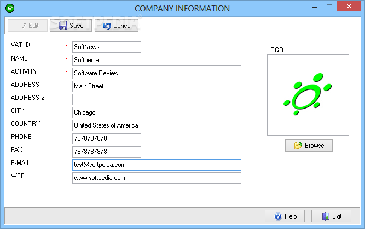Click the WEB label
This screenshot has height=229, width=365.
(x=18, y=176)
